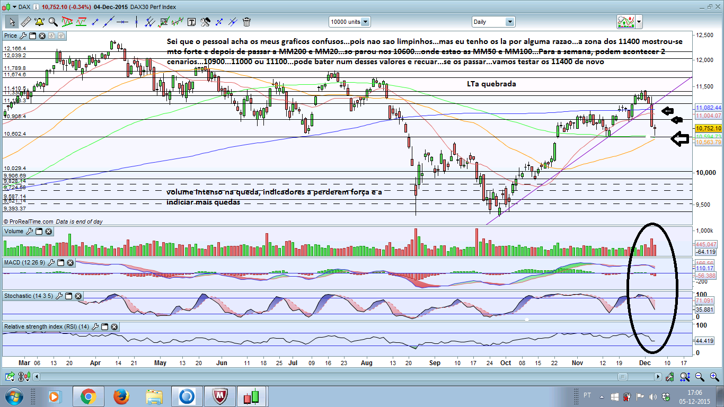This screenshot has height=407, width=724.
Task: Select the red-green triangle pattern tool
Action: point(67,22)
